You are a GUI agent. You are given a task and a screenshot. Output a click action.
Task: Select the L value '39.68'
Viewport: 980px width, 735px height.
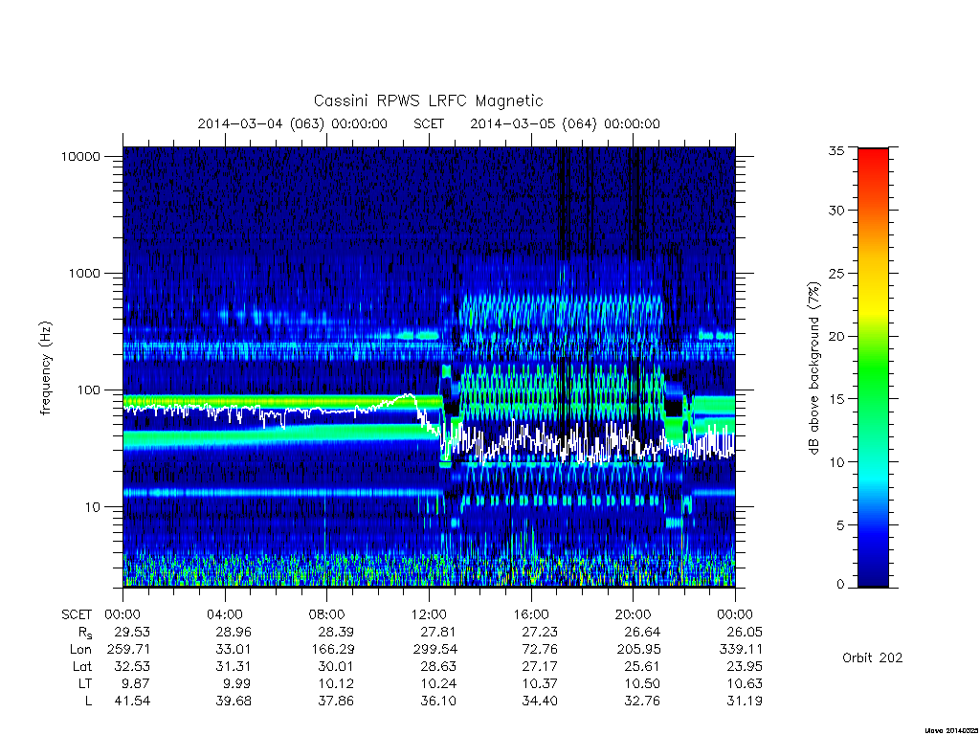[x=234, y=702]
